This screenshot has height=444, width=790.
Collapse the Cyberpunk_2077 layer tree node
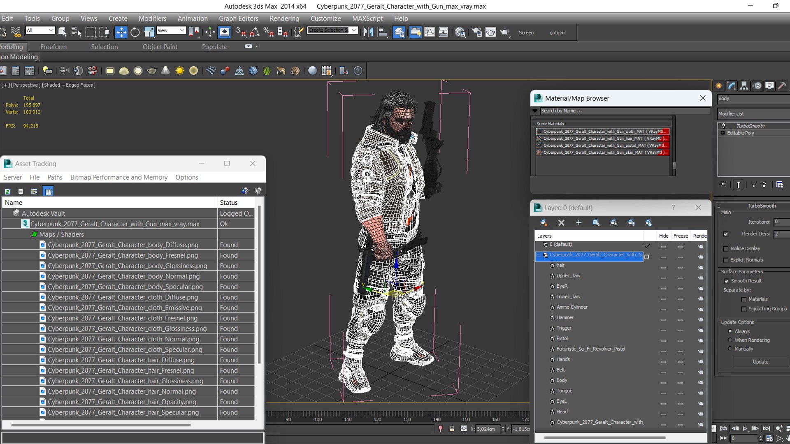(539, 255)
